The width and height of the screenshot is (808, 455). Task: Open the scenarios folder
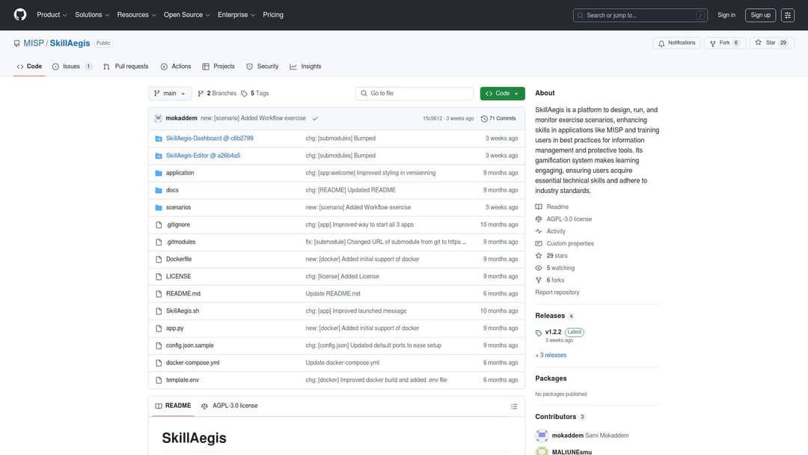click(178, 207)
